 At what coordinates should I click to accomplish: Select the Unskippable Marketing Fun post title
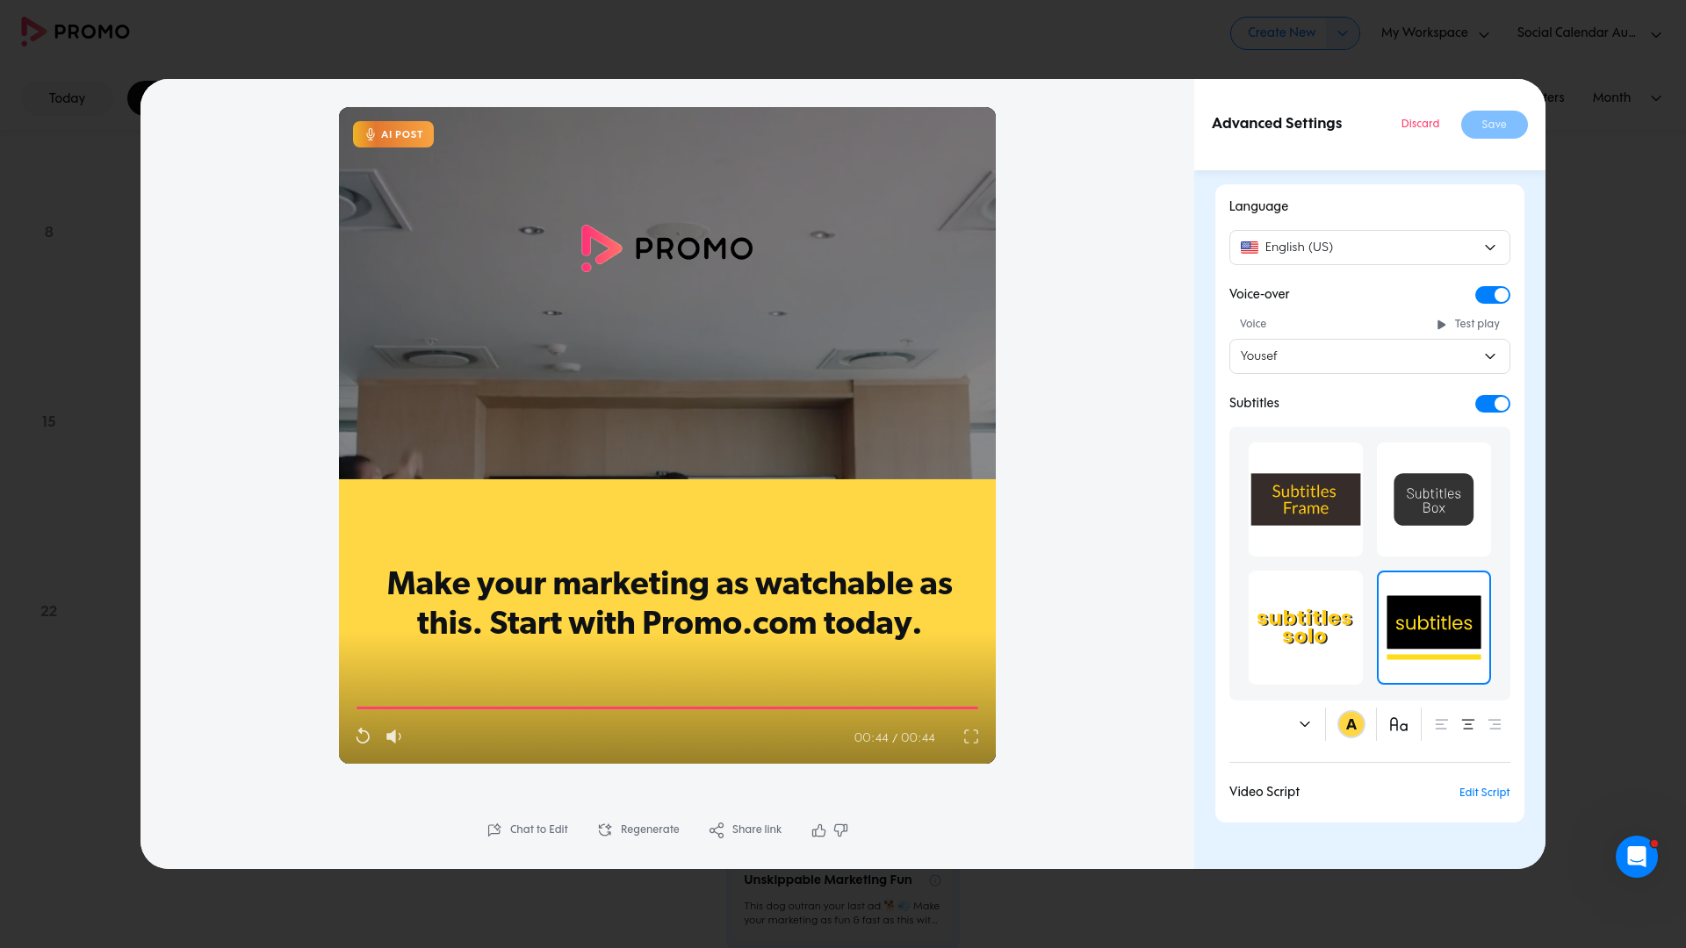click(x=828, y=880)
